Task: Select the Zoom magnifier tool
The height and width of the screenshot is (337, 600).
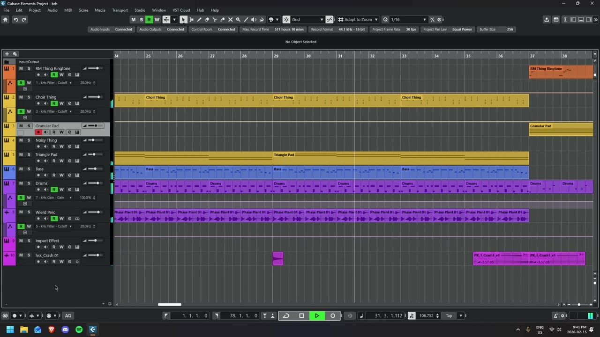Action: coord(238,20)
